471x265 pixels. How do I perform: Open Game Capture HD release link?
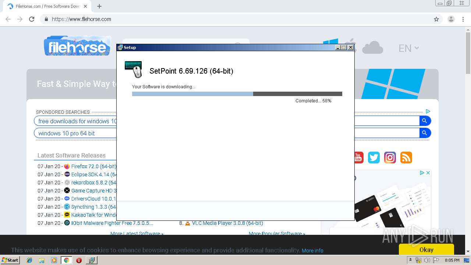[94, 191]
